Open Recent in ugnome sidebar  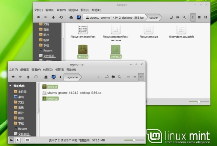click(x=21, y=129)
